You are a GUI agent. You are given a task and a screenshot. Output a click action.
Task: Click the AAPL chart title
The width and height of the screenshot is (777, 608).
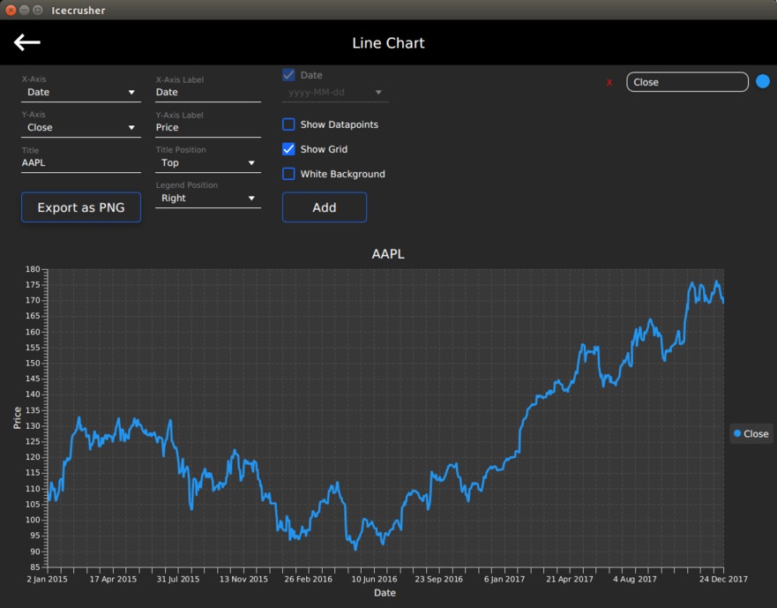(x=388, y=254)
